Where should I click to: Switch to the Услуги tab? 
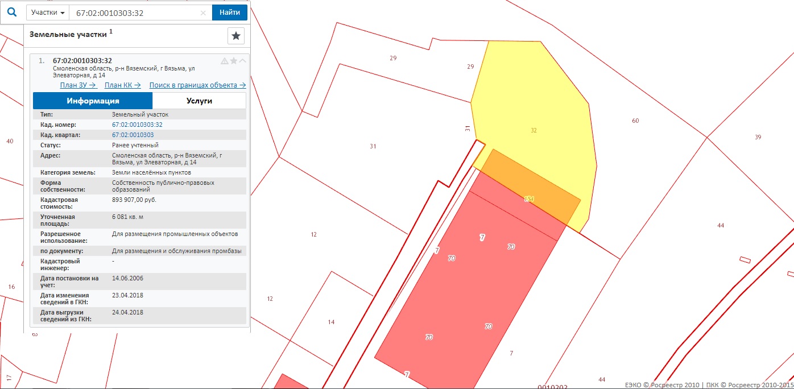pyautogui.click(x=199, y=101)
